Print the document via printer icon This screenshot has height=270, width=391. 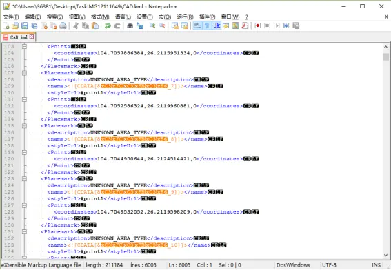pos(63,25)
